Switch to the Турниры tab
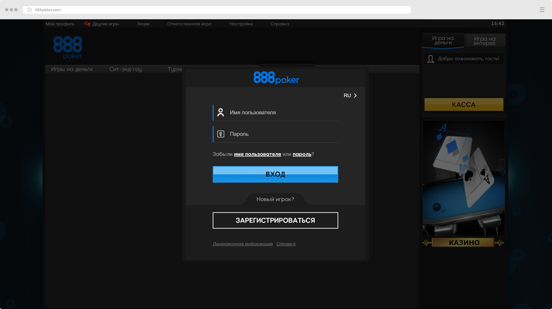Image resolution: width=552 pixels, height=309 pixels. [x=175, y=70]
